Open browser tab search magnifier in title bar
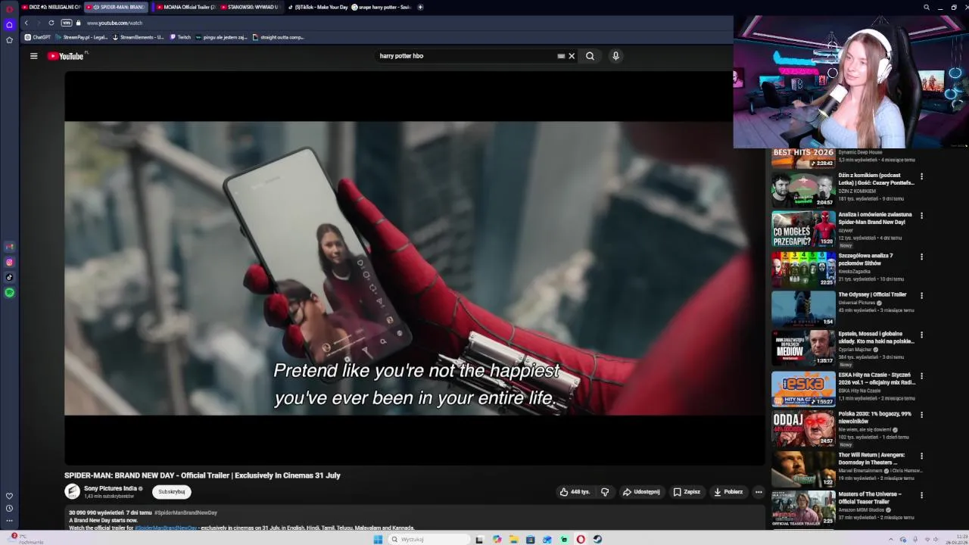Image resolution: width=969 pixels, height=545 pixels. click(927, 7)
